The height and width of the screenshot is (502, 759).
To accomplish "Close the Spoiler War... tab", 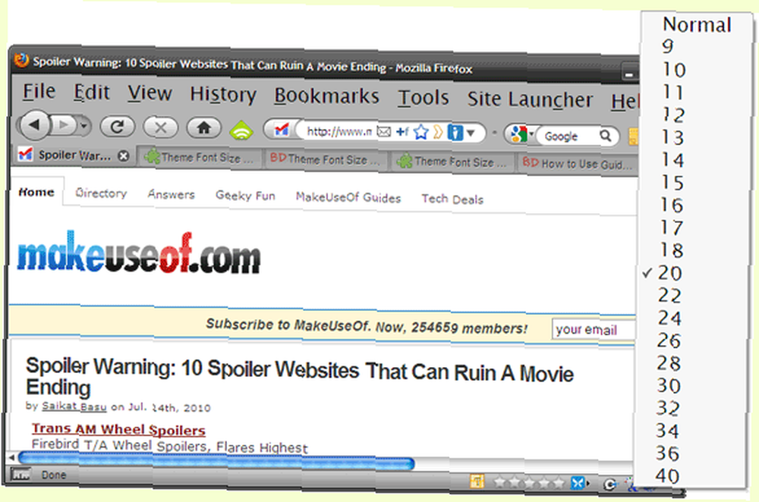I will pos(124,155).
